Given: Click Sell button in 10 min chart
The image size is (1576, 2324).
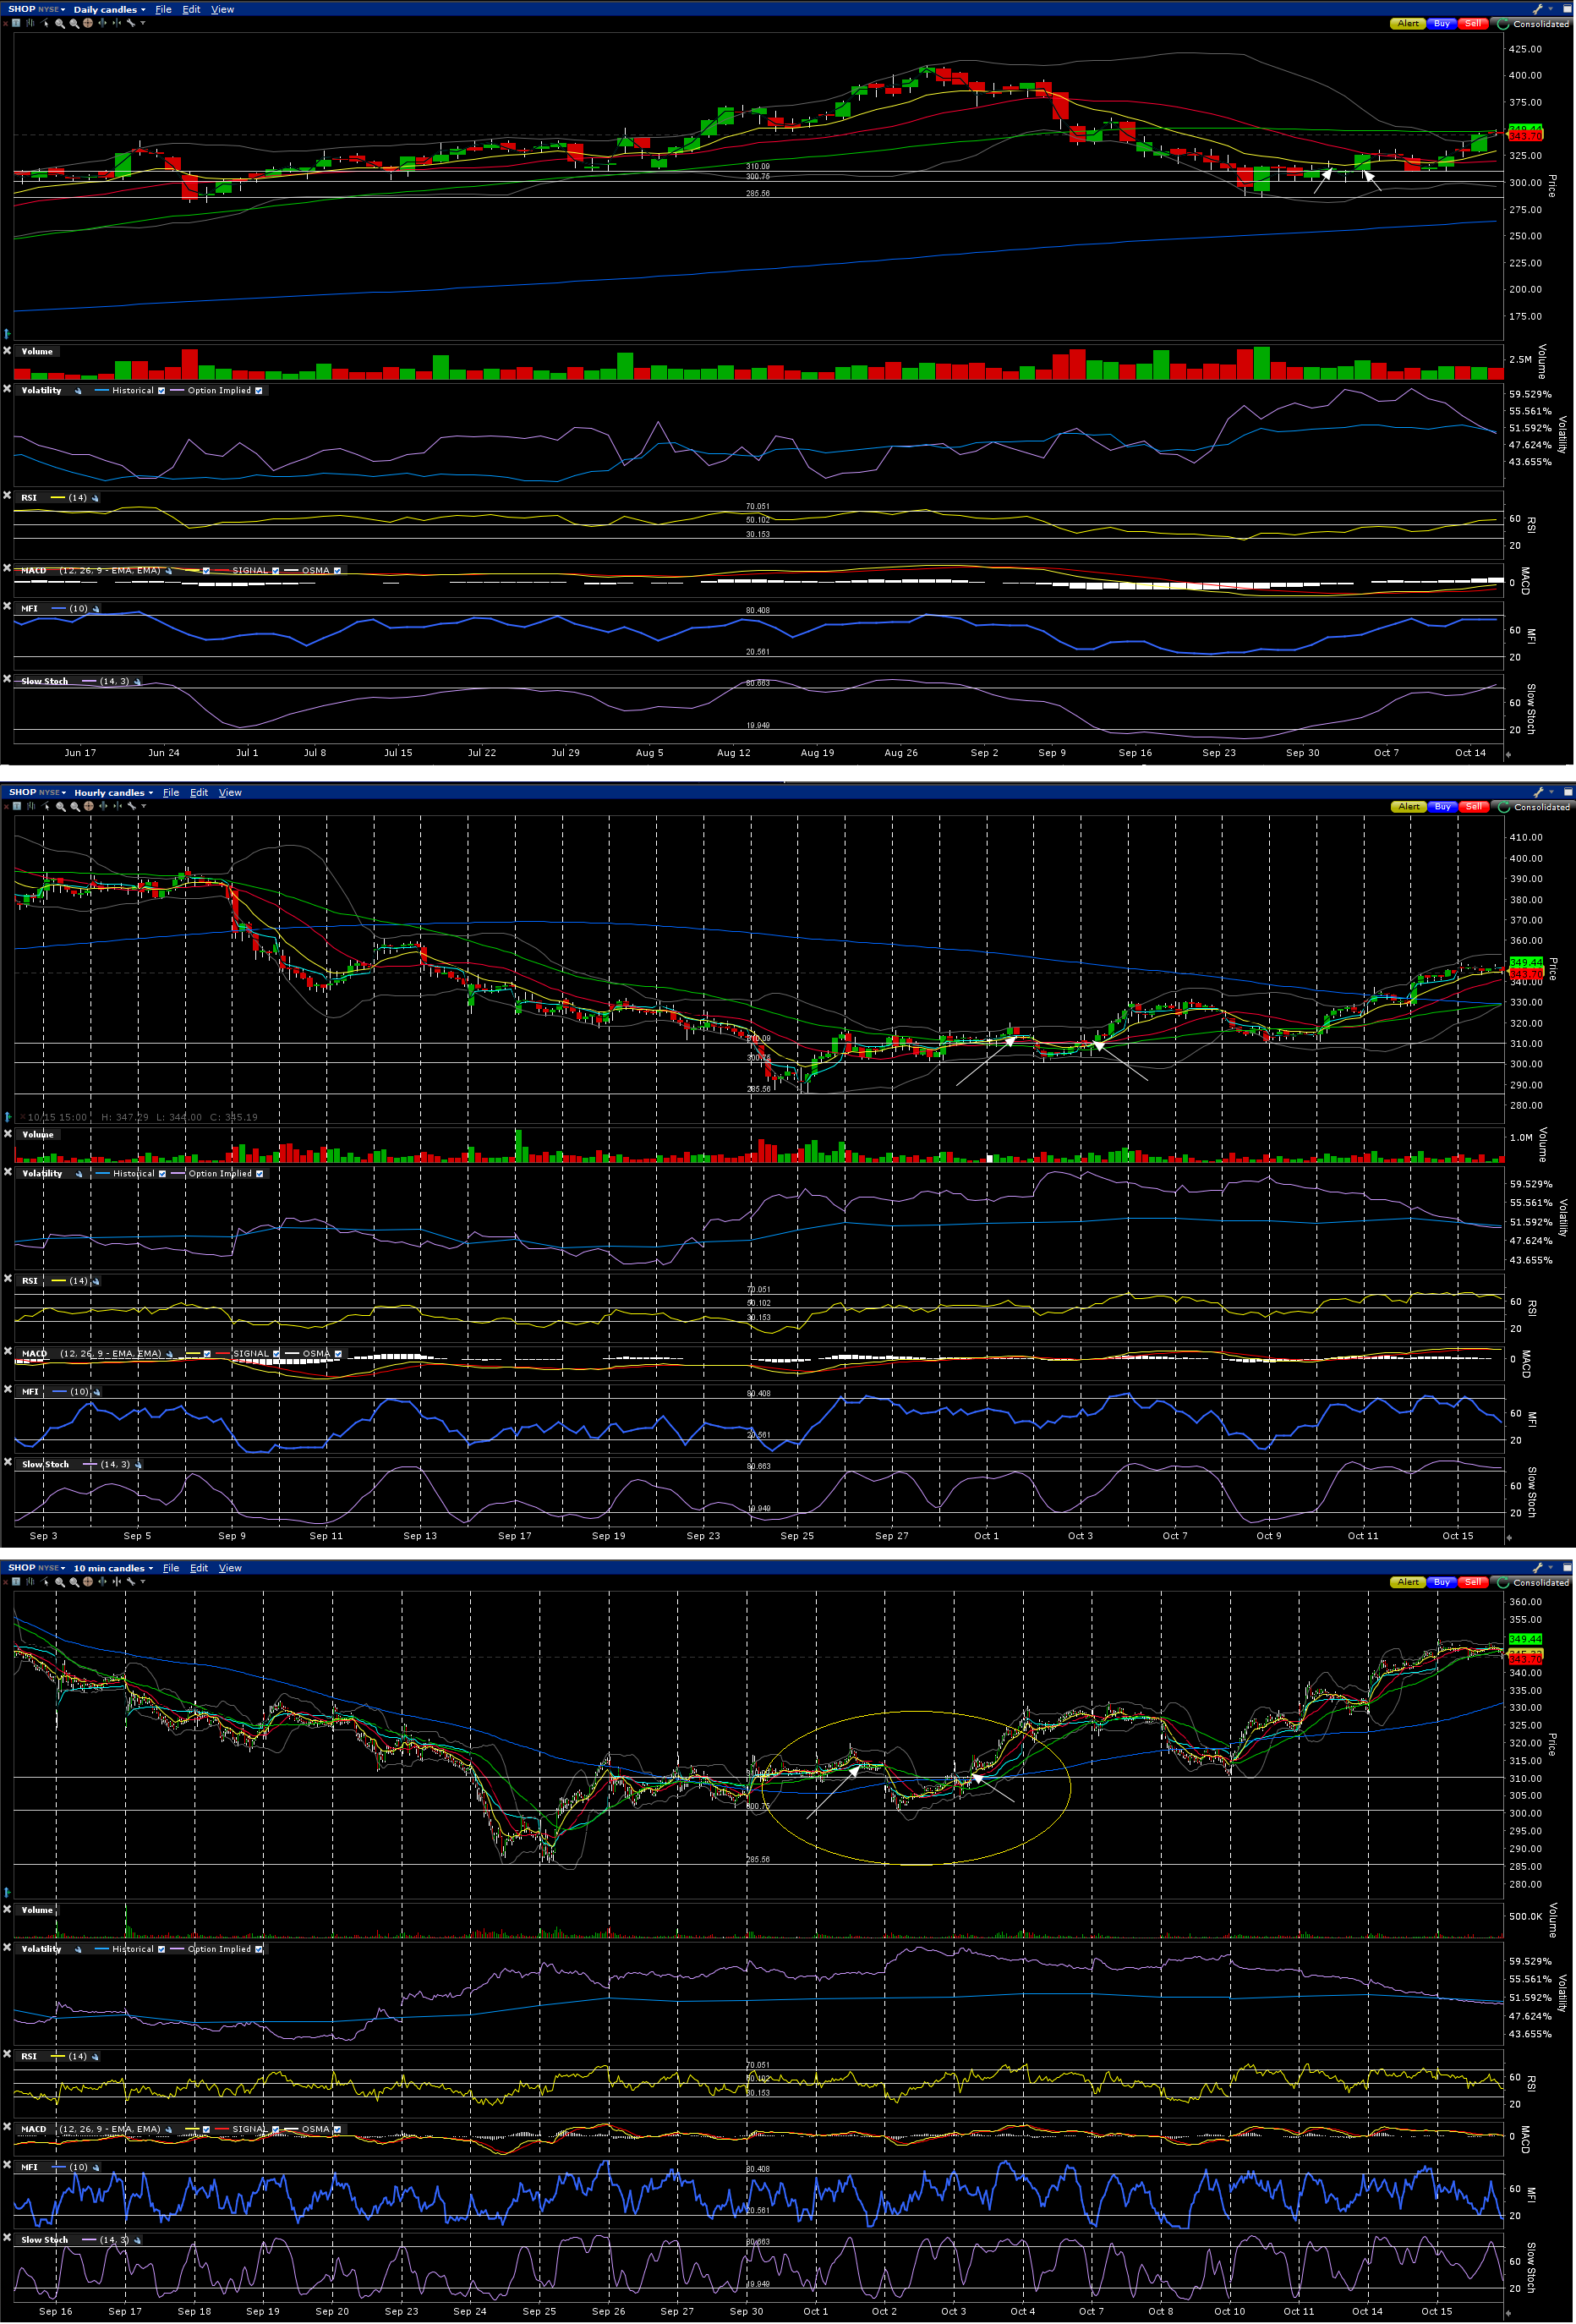Looking at the screenshot, I should pyautogui.click(x=1473, y=1582).
